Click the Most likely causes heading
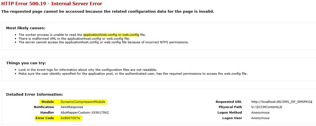 tap(26, 28)
